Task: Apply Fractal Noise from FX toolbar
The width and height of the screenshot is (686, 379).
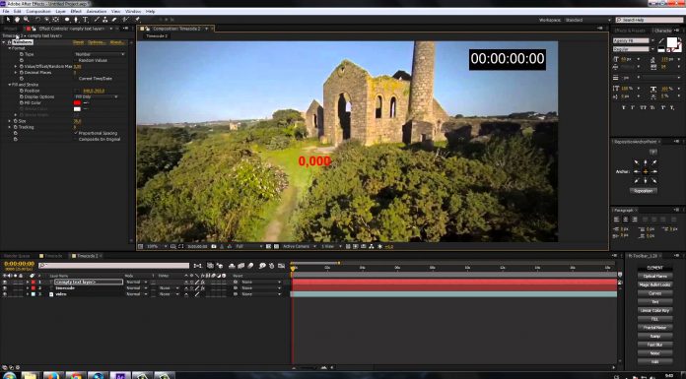Action: coord(654,328)
